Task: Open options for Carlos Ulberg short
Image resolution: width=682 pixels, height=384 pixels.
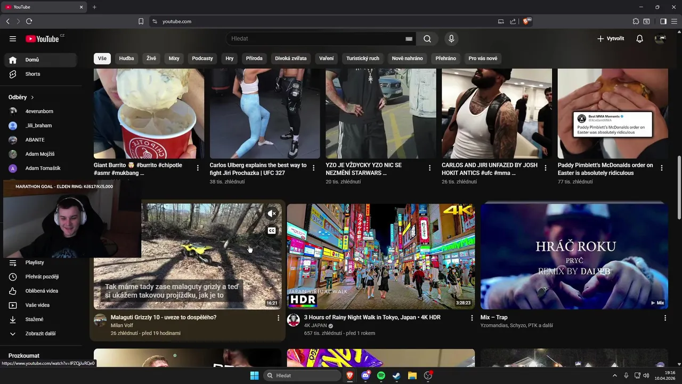Action: click(313, 168)
